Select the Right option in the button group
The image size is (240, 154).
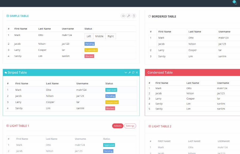tap(110, 36)
